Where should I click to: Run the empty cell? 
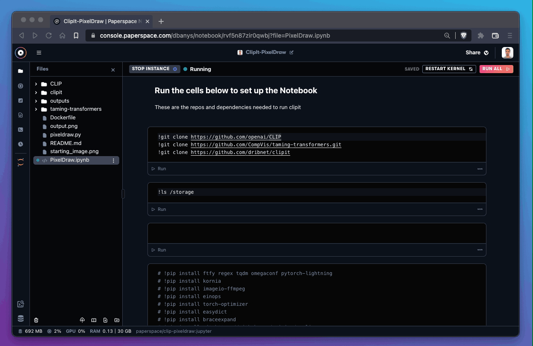click(x=159, y=250)
